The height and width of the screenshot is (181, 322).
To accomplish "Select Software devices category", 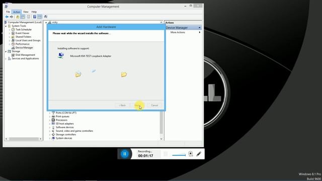I will (65, 127).
